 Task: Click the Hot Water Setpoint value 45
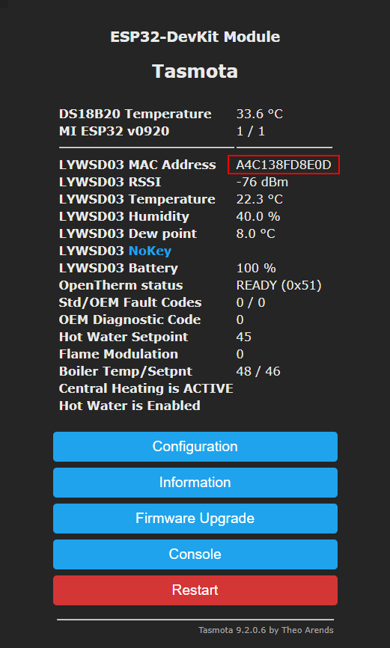(243, 337)
